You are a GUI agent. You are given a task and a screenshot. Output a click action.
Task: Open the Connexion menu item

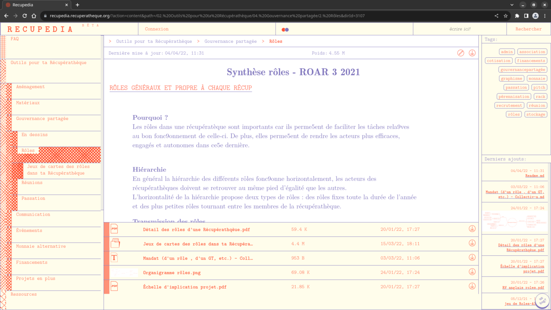click(157, 29)
